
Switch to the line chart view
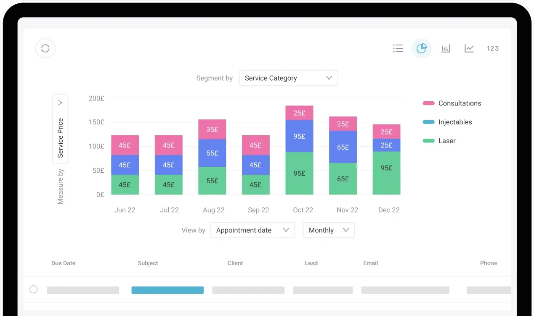(469, 48)
